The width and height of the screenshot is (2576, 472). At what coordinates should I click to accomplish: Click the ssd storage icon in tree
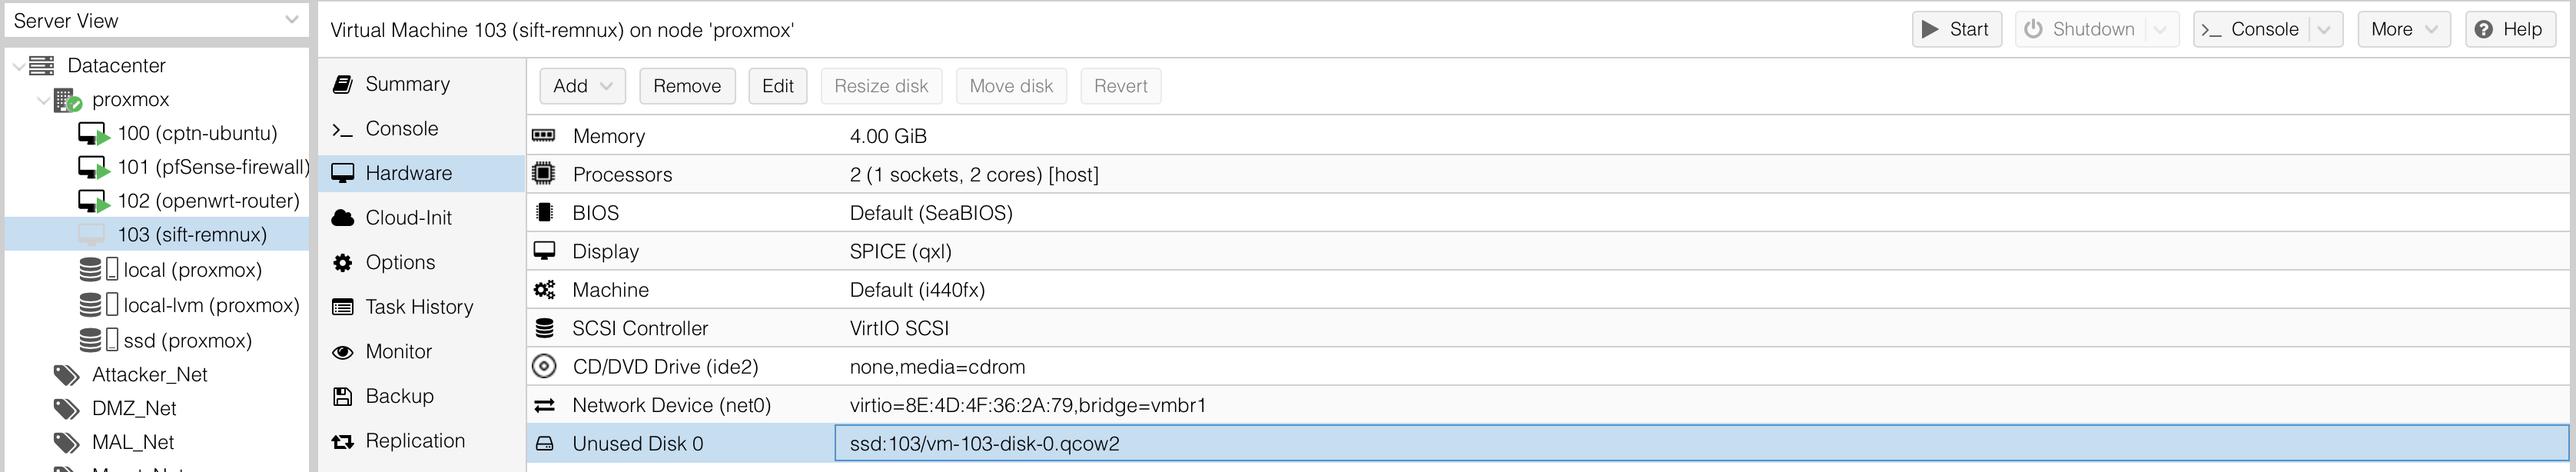point(91,340)
